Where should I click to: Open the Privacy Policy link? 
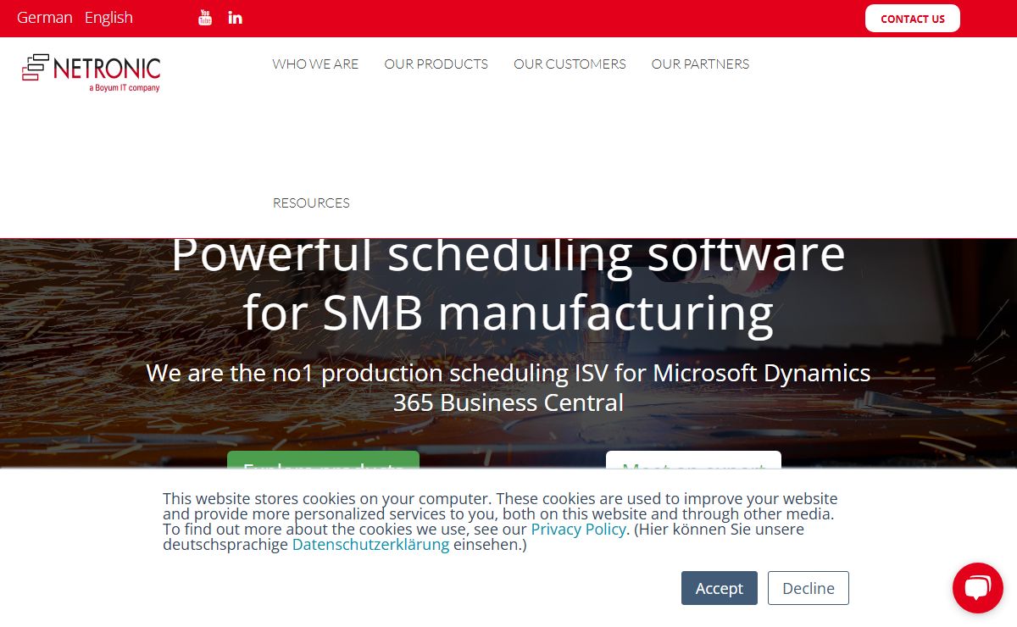(x=579, y=530)
